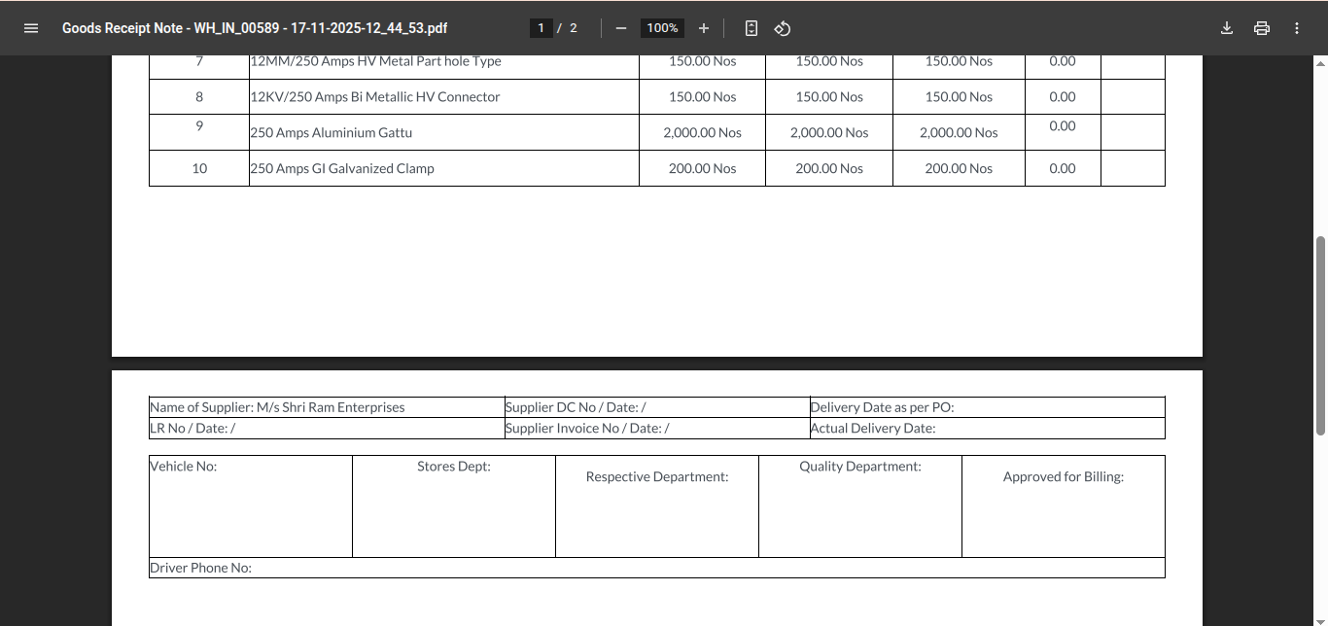
Task: Click "250 Amps Aluminium Gattu" item text
Action: click(332, 133)
